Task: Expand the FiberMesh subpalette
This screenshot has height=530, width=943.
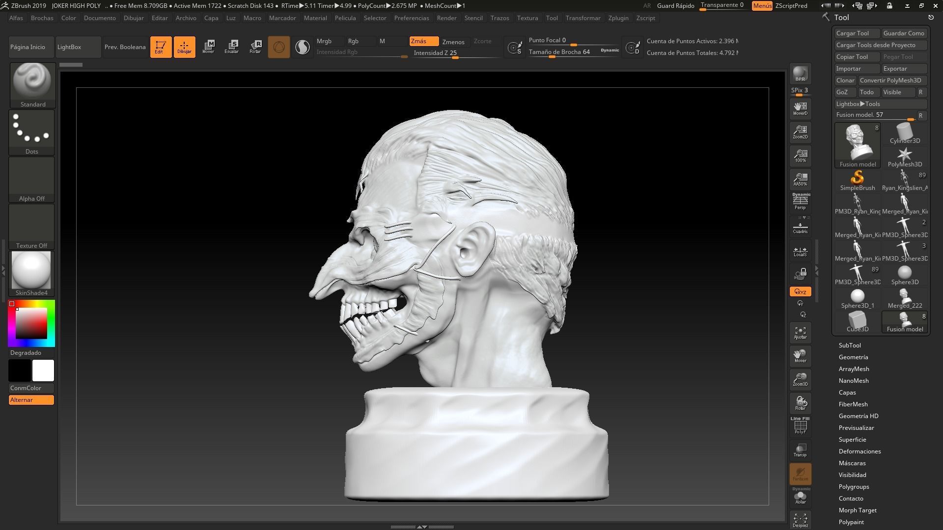Action: (853, 404)
